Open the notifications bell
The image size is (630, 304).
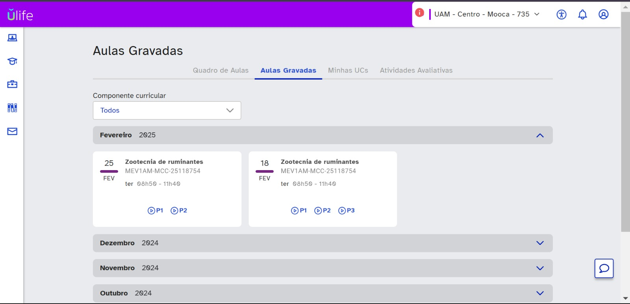pos(582,15)
